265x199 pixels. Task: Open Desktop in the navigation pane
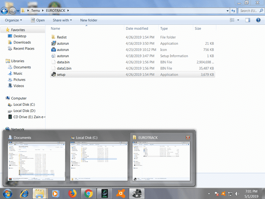(20, 36)
